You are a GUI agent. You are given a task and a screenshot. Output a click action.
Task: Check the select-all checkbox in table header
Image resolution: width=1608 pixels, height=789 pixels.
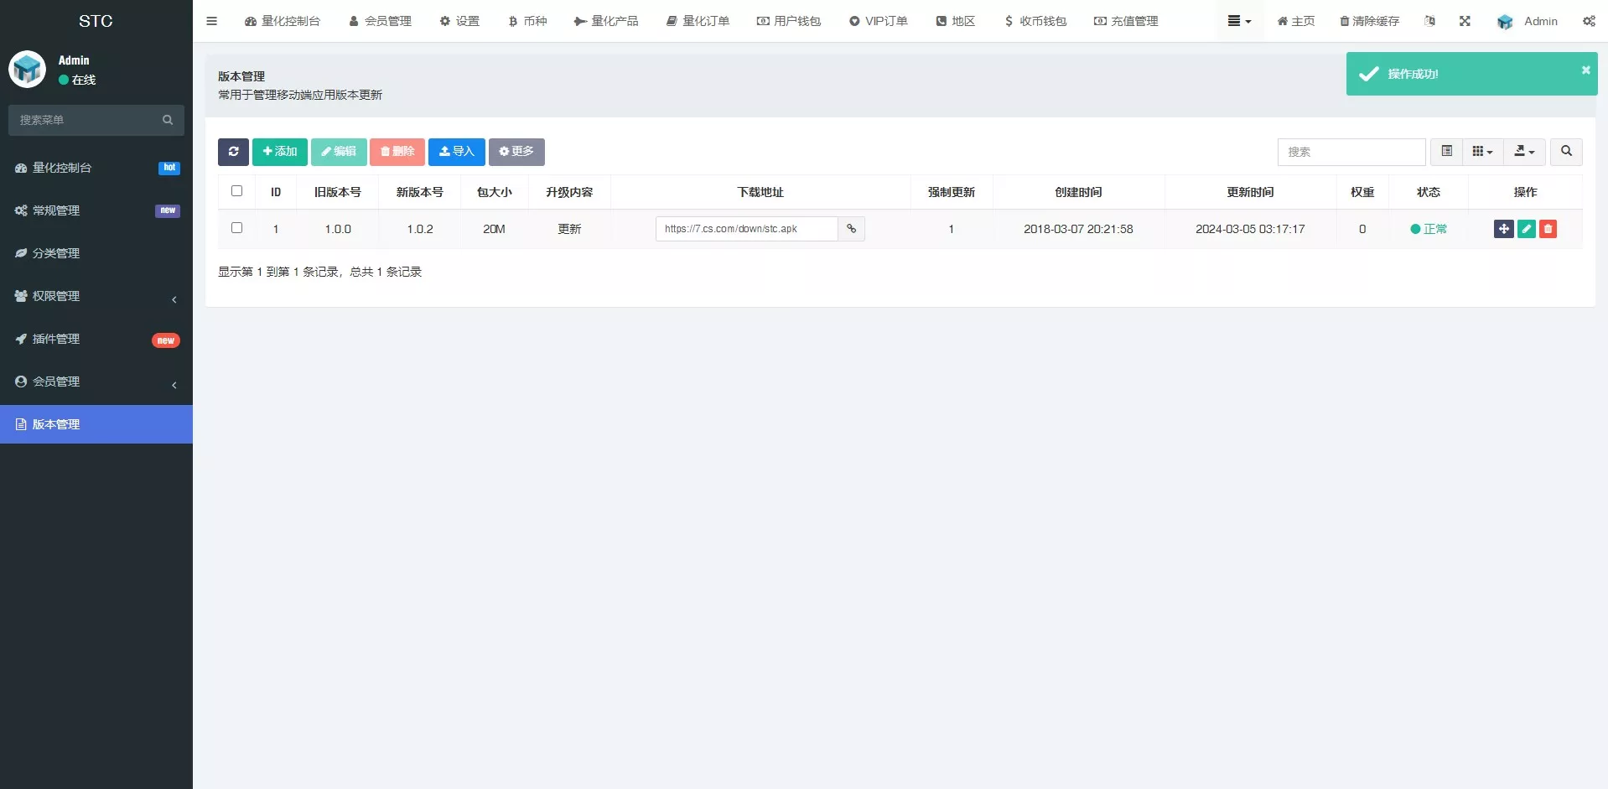pos(236,190)
